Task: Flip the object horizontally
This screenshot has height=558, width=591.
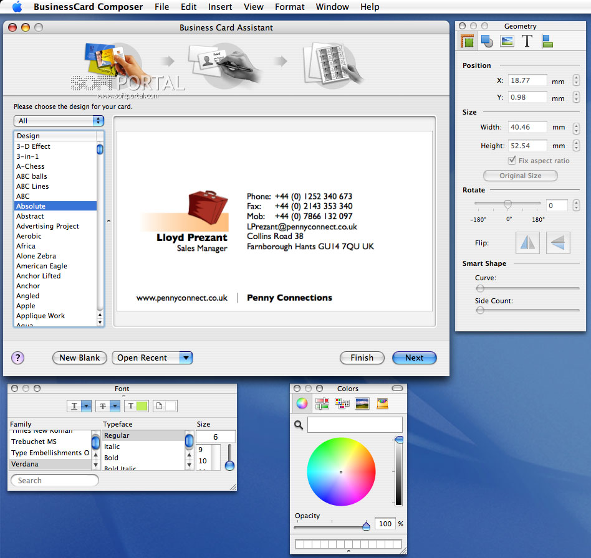Action: (528, 243)
